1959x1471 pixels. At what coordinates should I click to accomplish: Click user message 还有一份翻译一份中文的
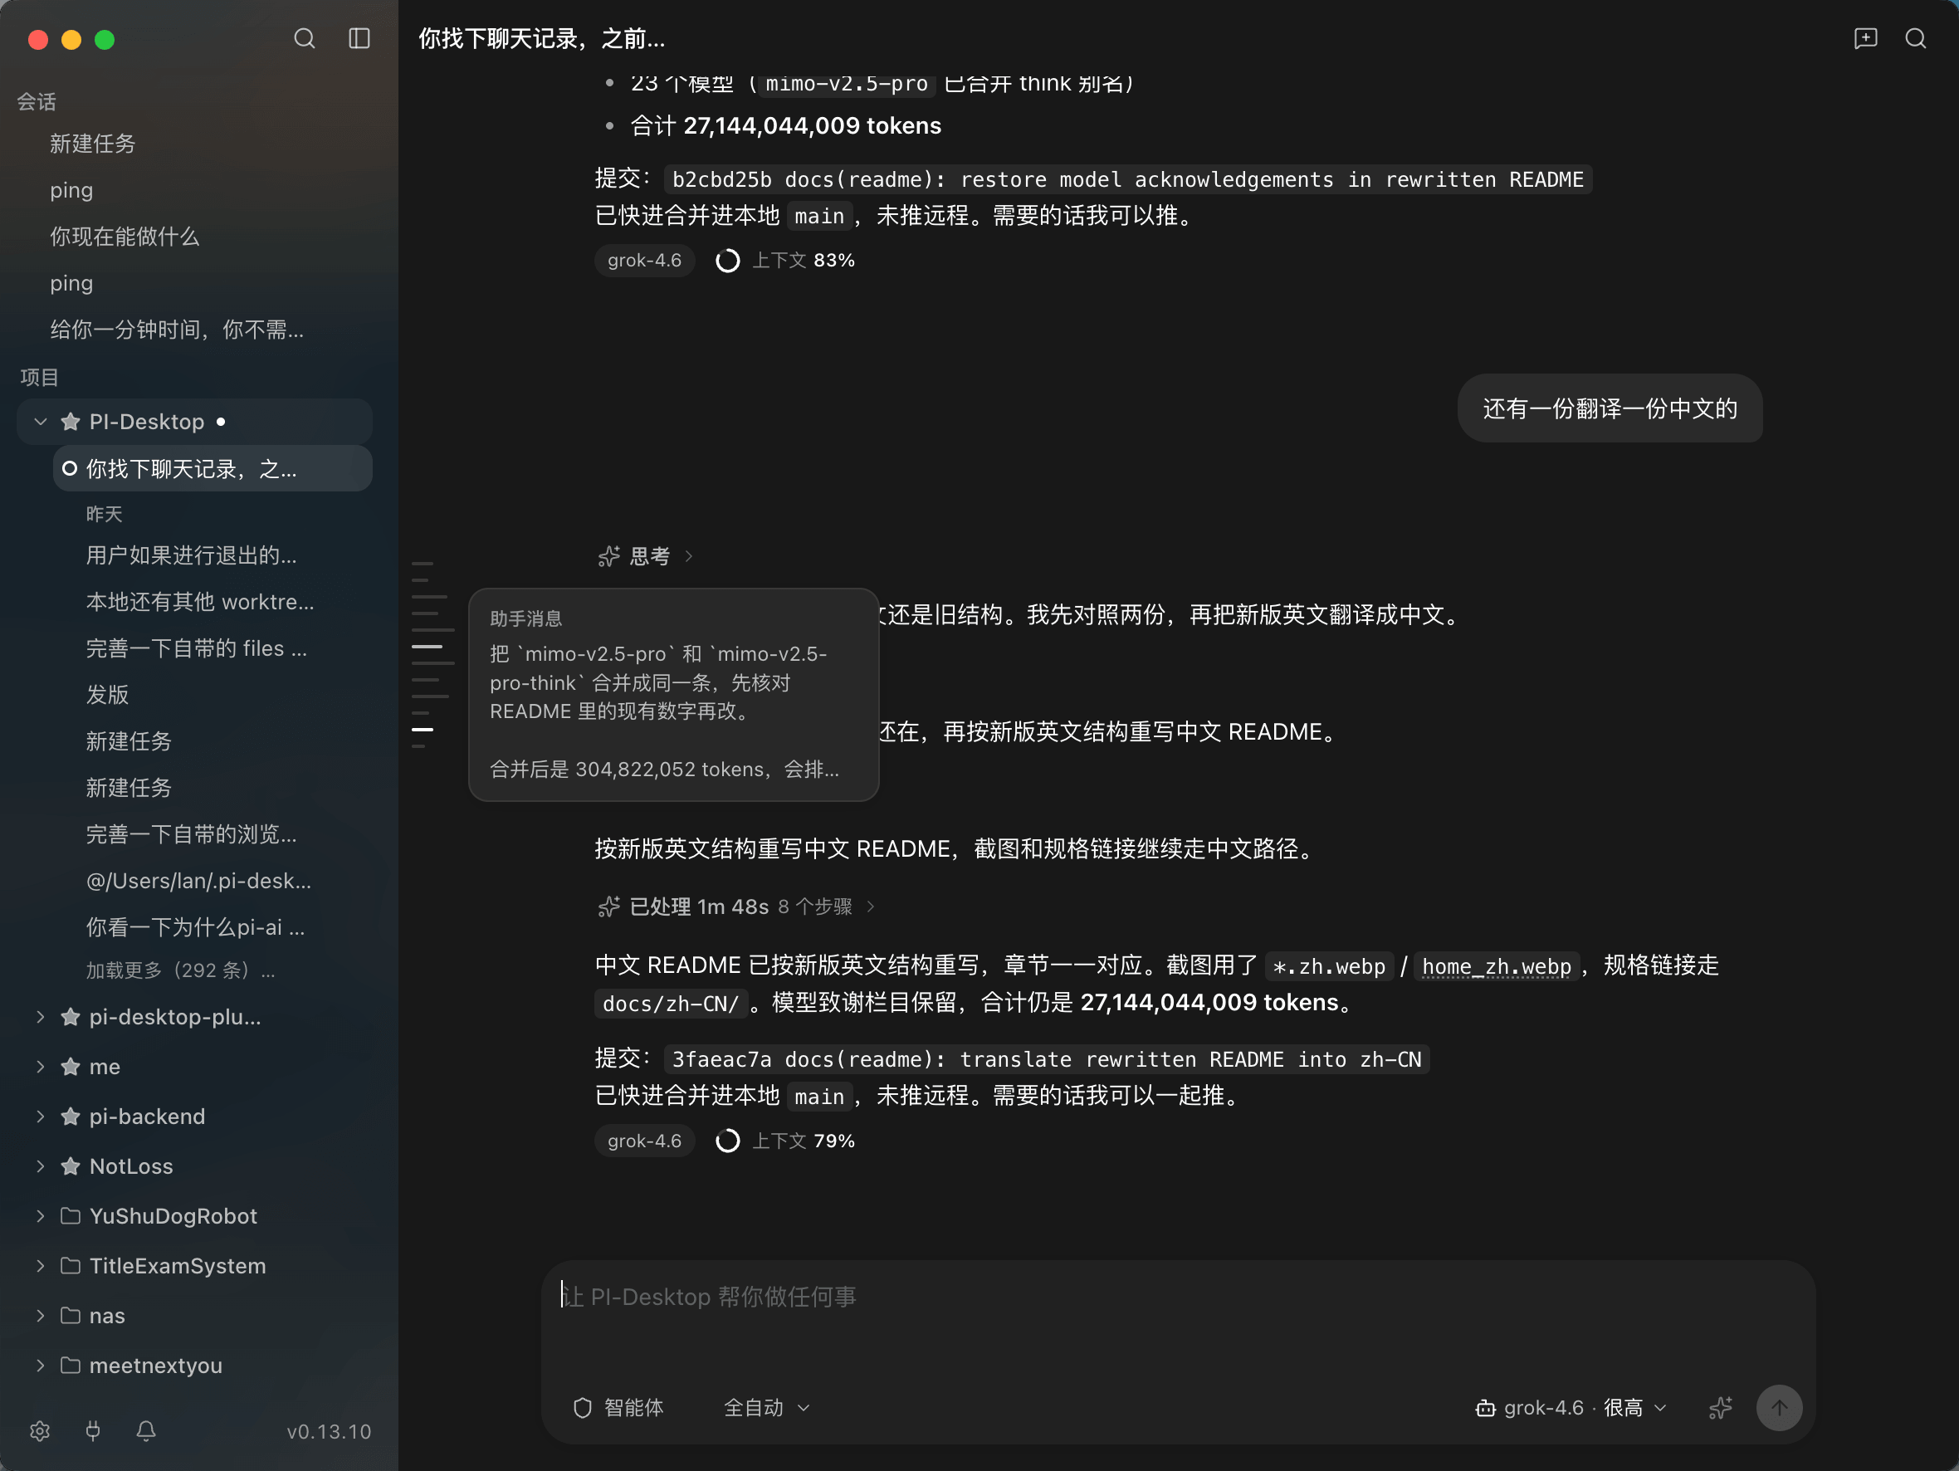pos(1610,408)
